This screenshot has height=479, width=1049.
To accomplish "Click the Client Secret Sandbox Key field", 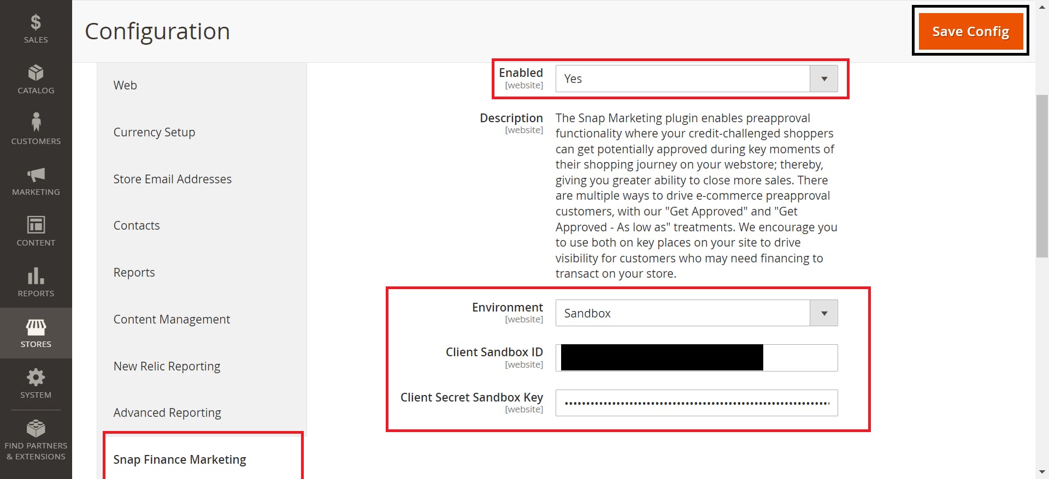I will tap(697, 403).
